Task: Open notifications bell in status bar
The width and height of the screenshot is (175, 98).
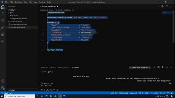Action: click(172, 93)
